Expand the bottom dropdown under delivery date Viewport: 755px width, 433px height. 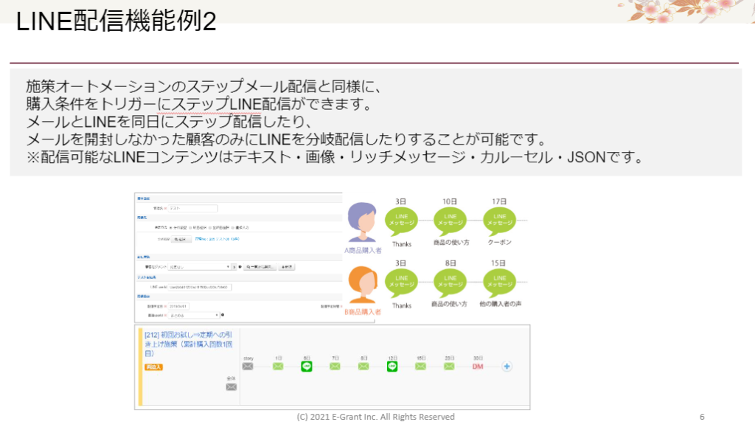click(x=194, y=315)
